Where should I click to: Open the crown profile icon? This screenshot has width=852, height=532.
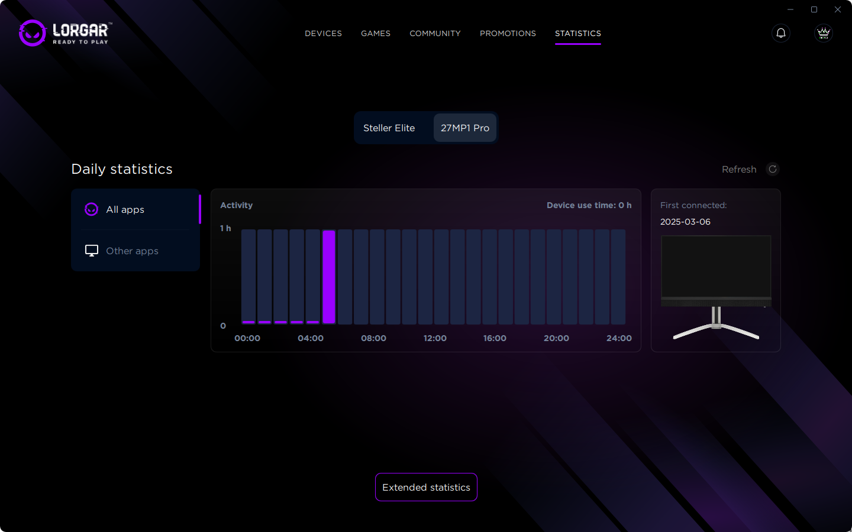tap(824, 33)
